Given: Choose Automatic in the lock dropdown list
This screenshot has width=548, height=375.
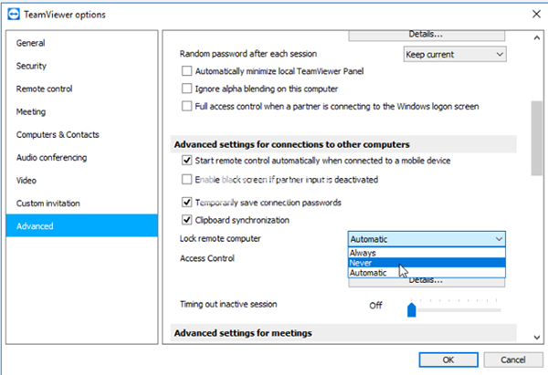Looking at the screenshot, I should tap(427, 273).
